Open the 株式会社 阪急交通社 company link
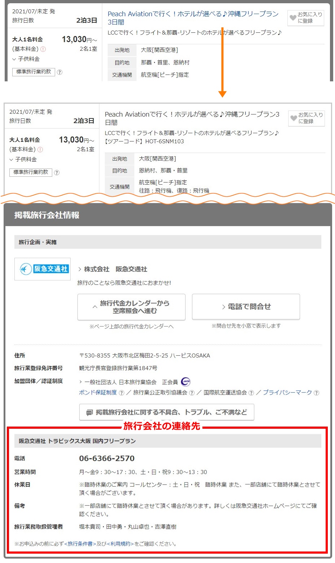 [x=115, y=269]
